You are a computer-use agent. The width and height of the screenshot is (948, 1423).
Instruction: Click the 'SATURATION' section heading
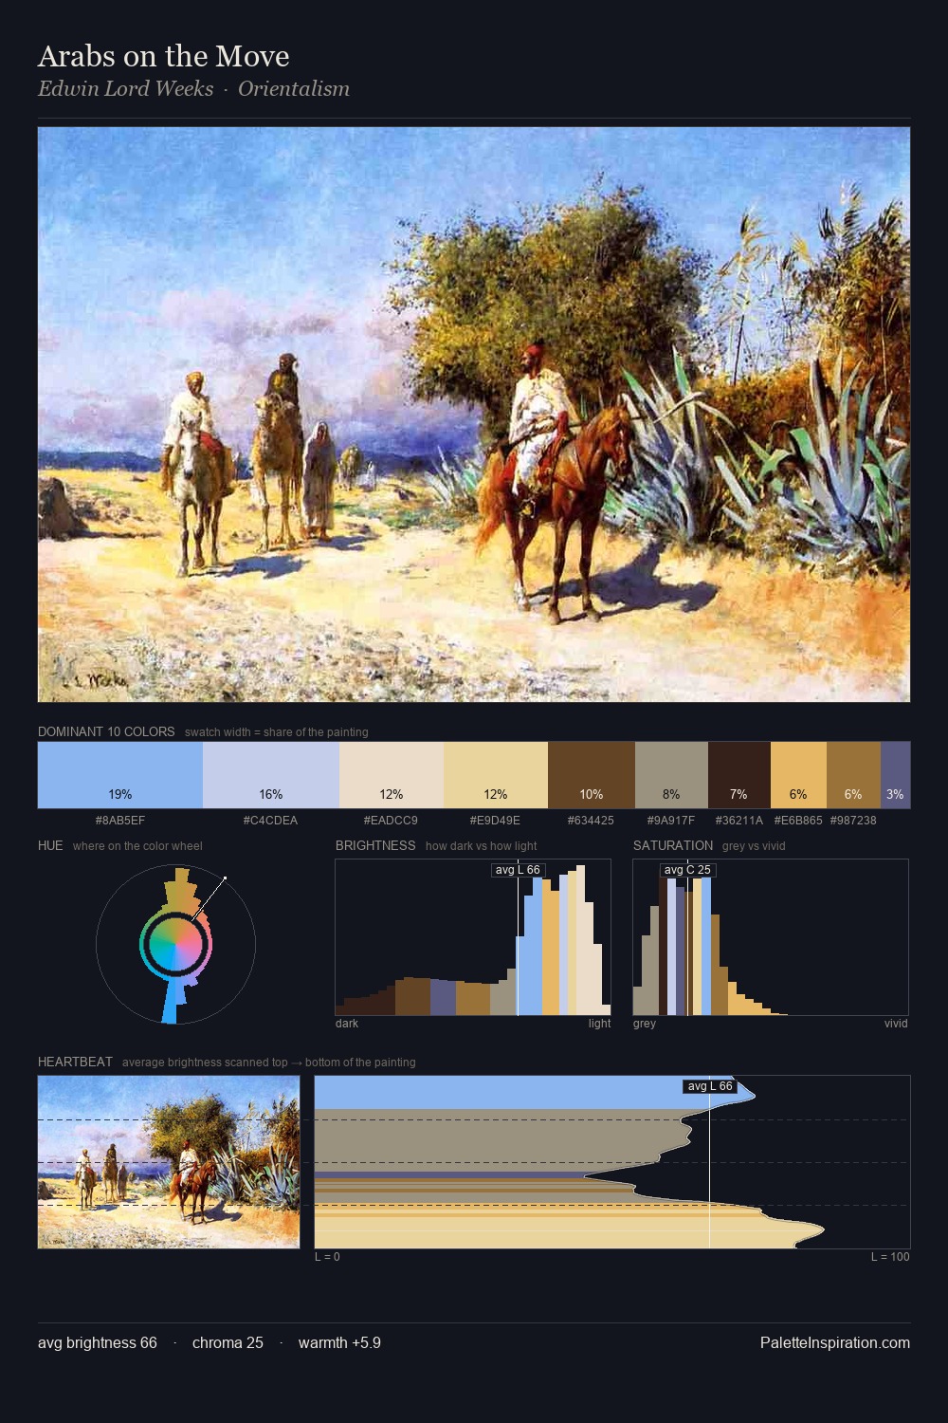(x=673, y=845)
